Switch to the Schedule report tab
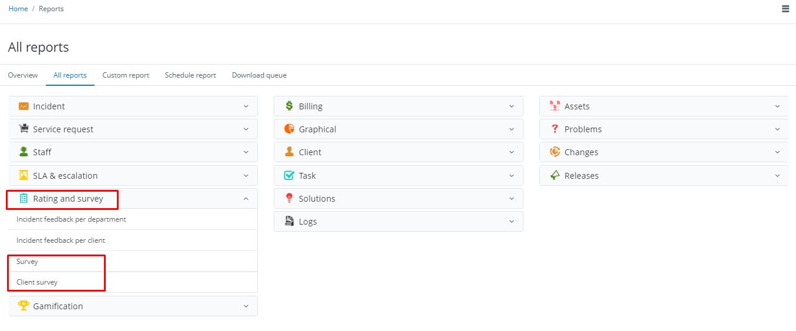Image resolution: width=796 pixels, height=331 pixels. point(190,75)
